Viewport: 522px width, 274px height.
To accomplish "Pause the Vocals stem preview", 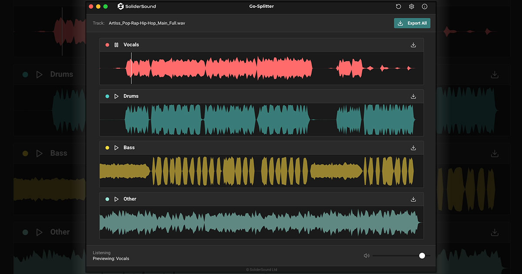I will click(116, 45).
